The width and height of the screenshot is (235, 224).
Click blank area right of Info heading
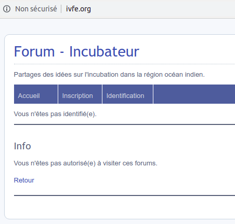coord(132,146)
